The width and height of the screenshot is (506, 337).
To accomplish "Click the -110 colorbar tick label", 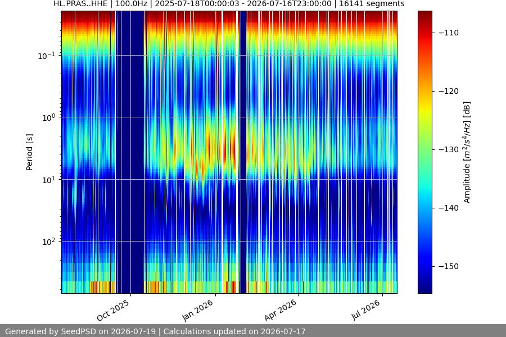I will point(449,33).
